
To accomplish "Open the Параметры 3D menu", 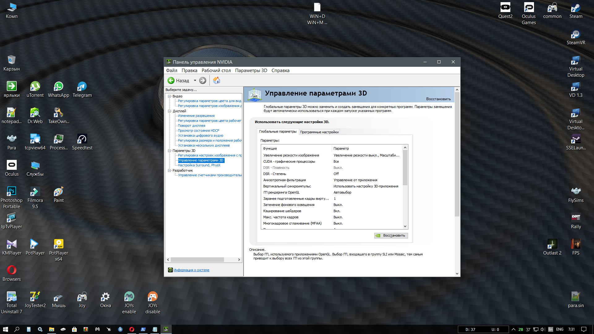I will (251, 71).
